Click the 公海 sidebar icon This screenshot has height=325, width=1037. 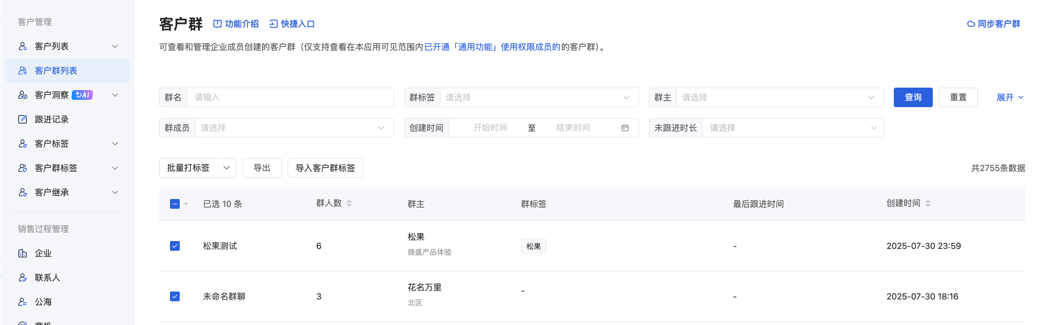[23, 302]
